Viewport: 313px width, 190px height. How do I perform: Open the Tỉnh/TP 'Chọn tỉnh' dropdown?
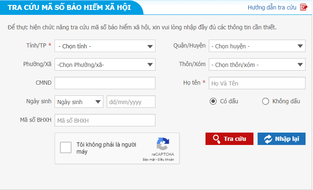pyautogui.click(x=105, y=46)
